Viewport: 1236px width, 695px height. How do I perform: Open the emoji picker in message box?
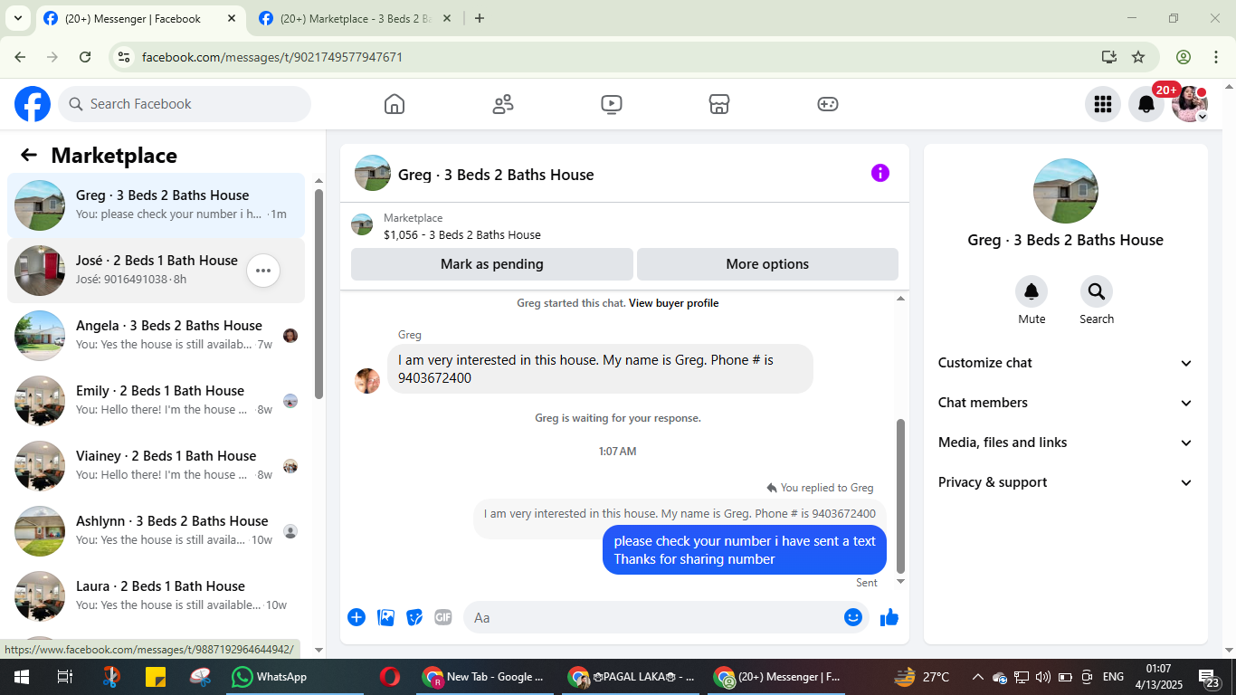(853, 617)
